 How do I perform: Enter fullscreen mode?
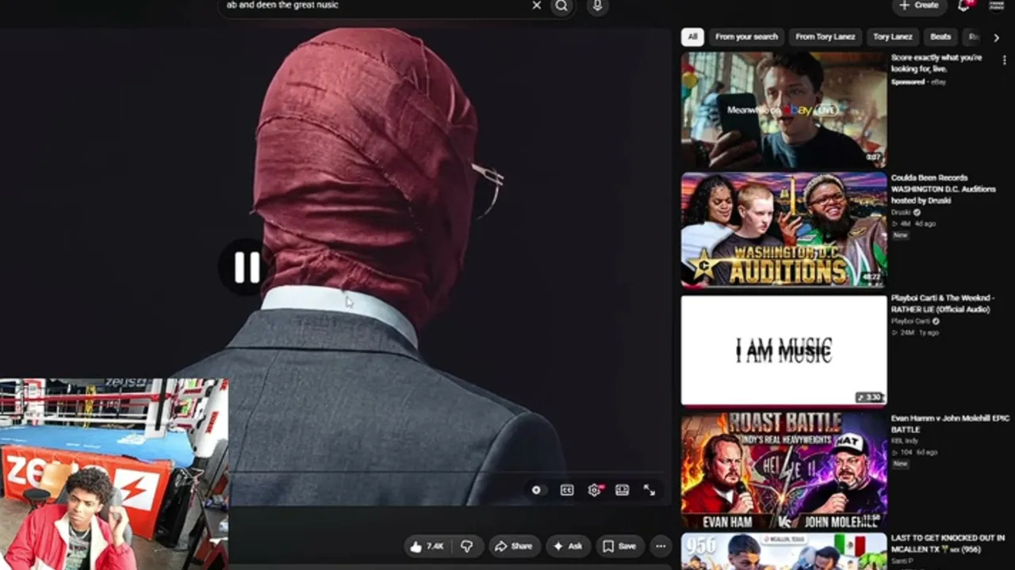649,490
